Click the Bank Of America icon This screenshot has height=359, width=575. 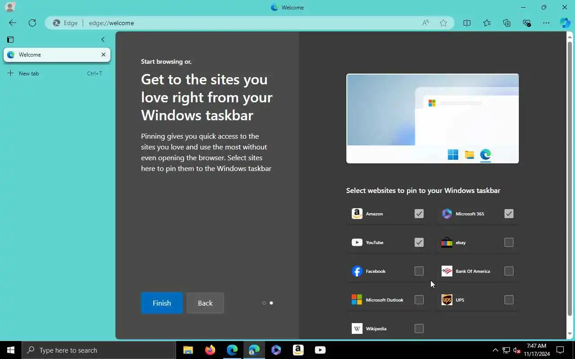coord(447,271)
